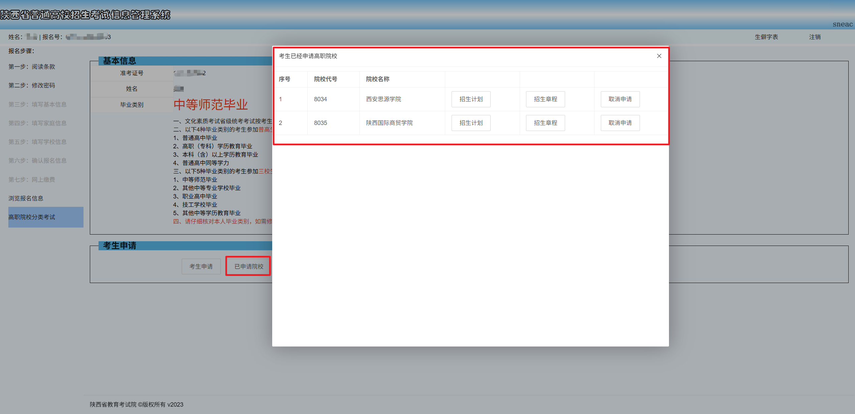The image size is (855, 414).
Task: View 招生章程 for 西安思源学院
Action: pyautogui.click(x=545, y=99)
